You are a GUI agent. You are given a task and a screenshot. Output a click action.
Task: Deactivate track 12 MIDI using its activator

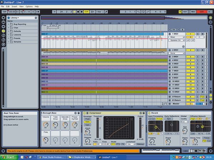point(191,88)
